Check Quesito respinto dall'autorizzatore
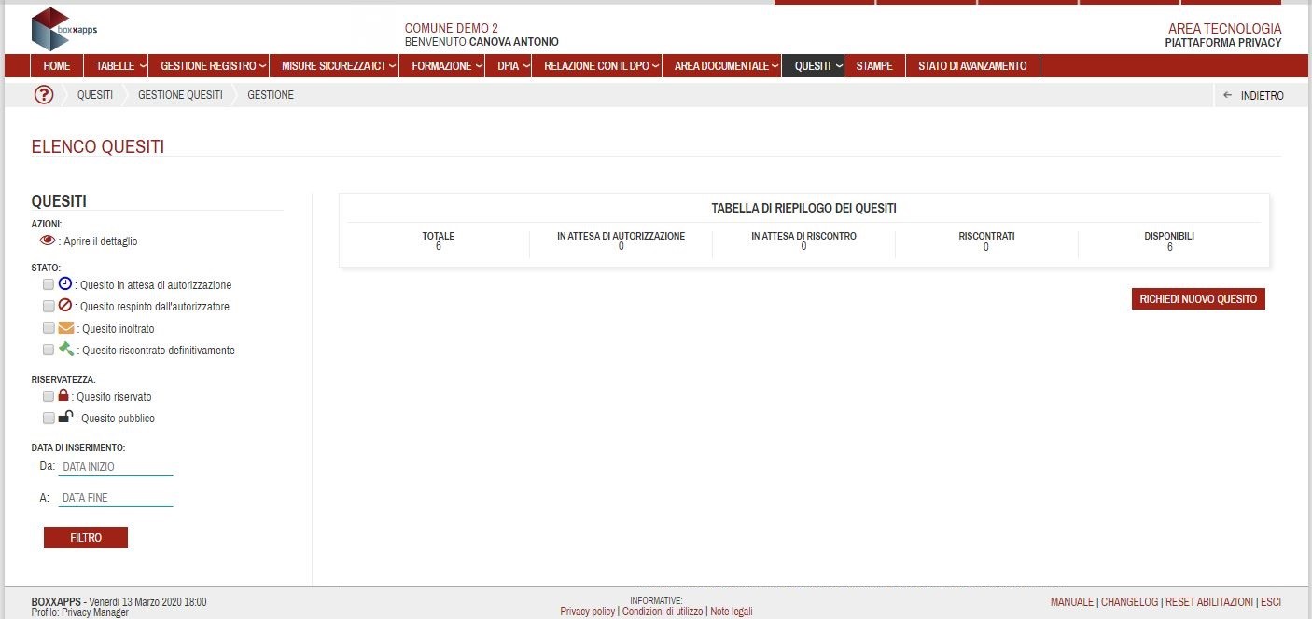Viewport: 1312px width, 619px height. (49, 306)
